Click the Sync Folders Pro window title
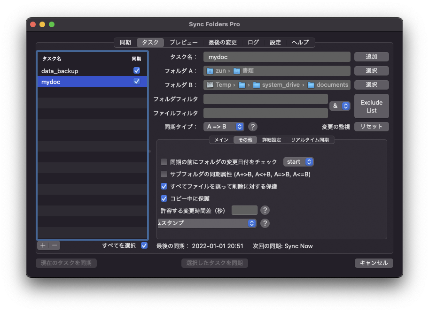The height and width of the screenshot is (312, 429). 214,24
